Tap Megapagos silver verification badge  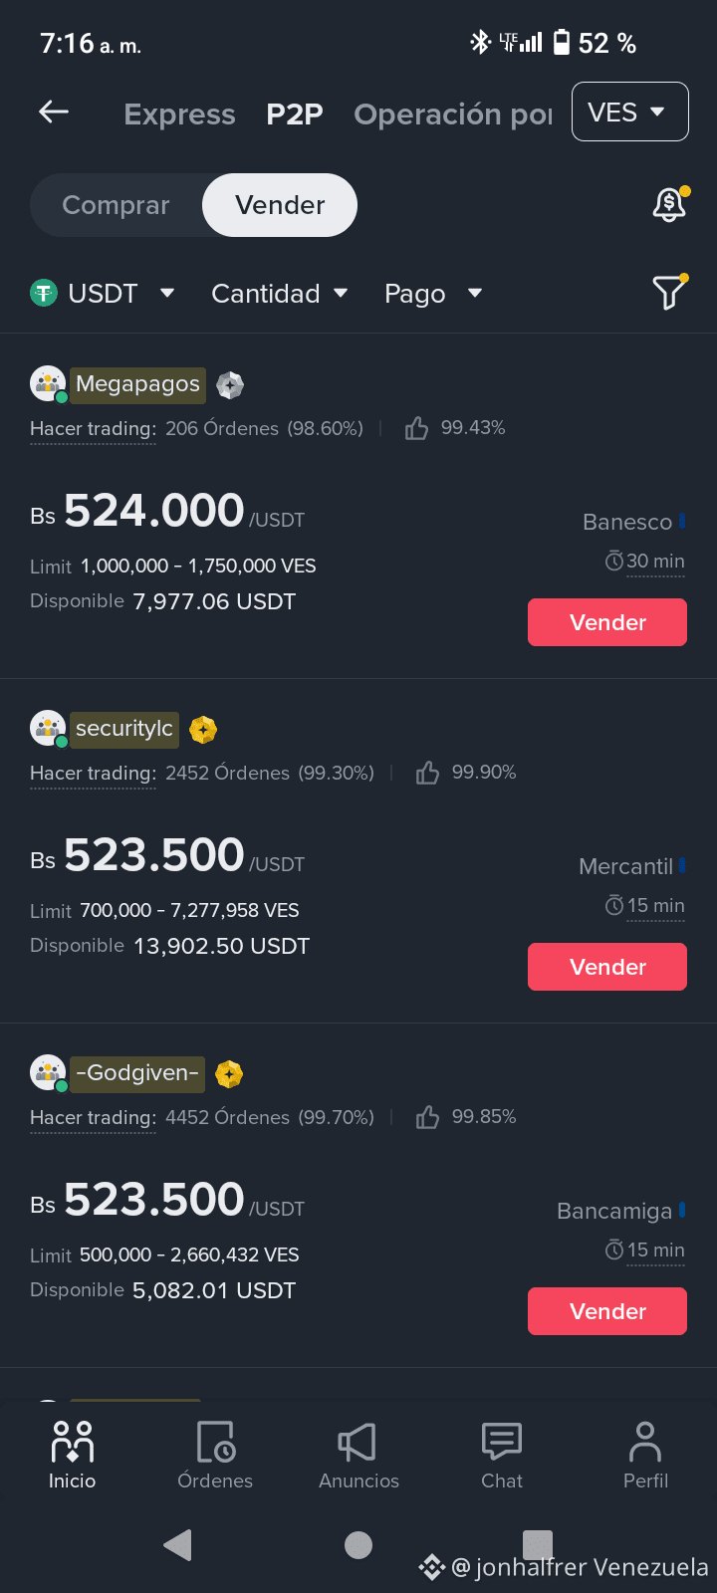230,385
